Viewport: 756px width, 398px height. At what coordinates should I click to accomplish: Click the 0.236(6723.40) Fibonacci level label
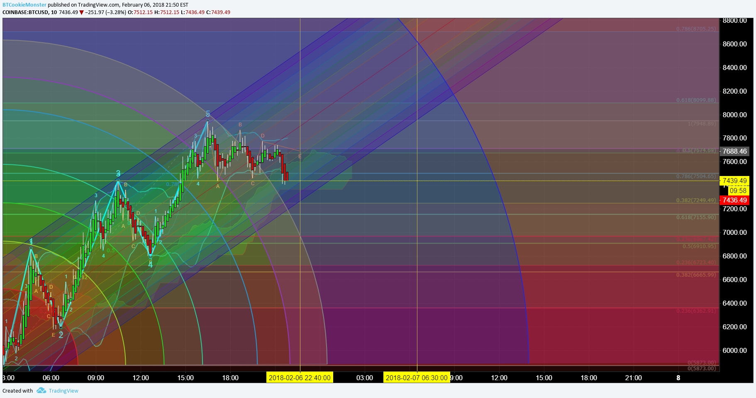[696, 262]
